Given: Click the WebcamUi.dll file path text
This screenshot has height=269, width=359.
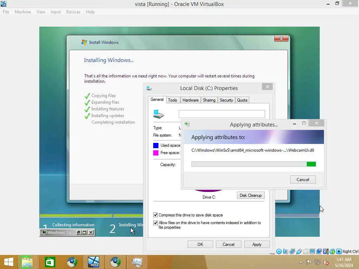Looking at the screenshot, I should pyautogui.click(x=253, y=150).
